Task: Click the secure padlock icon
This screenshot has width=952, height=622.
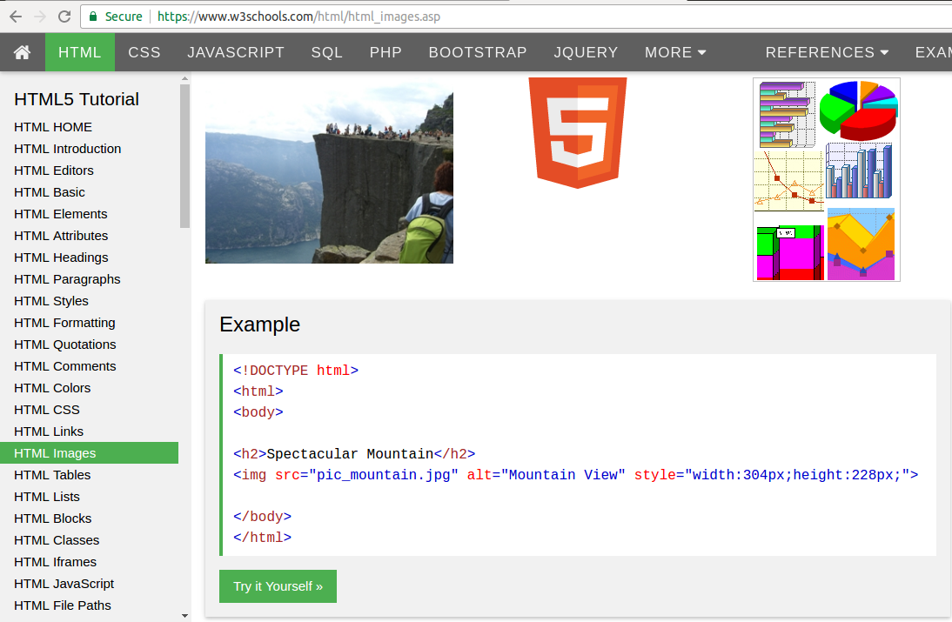Action: (x=93, y=17)
